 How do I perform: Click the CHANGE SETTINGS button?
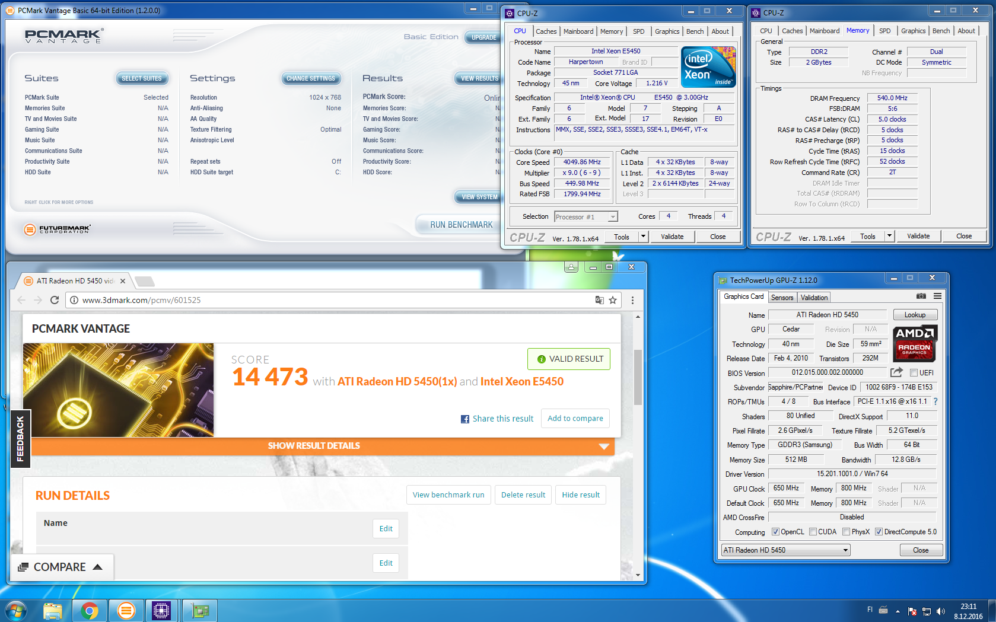point(311,78)
